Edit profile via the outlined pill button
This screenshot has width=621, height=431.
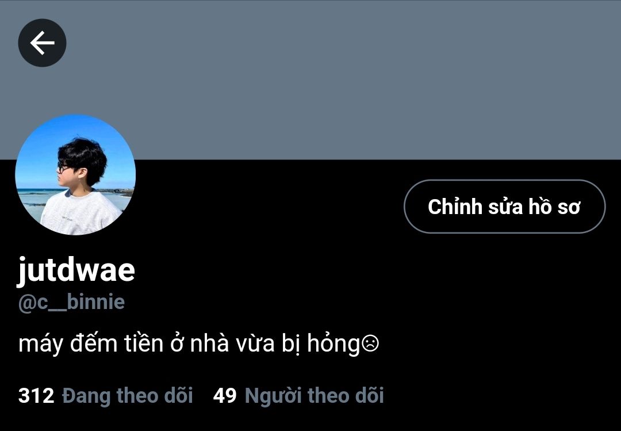(505, 207)
